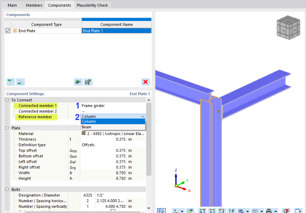The width and height of the screenshot is (306, 213).
Task: Open wireframe box dropdown arrow
Action: (261, 211)
